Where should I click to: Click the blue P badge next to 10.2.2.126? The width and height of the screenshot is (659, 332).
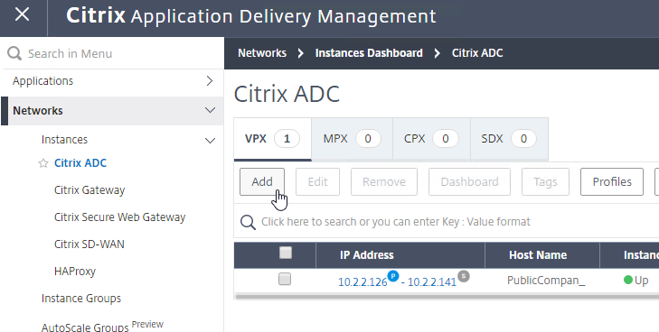pyautogui.click(x=393, y=276)
